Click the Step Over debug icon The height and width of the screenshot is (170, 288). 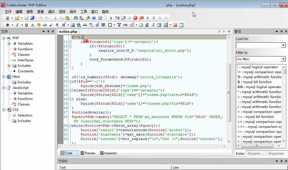coord(124,18)
